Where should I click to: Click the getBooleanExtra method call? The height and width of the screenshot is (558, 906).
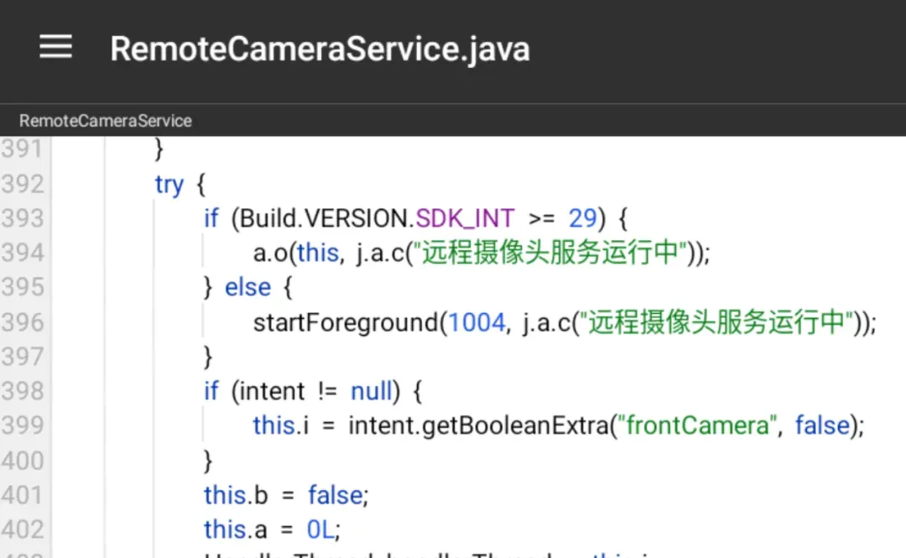tap(515, 425)
